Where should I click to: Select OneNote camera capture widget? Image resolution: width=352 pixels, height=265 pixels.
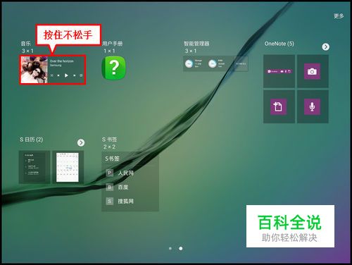[313, 71]
